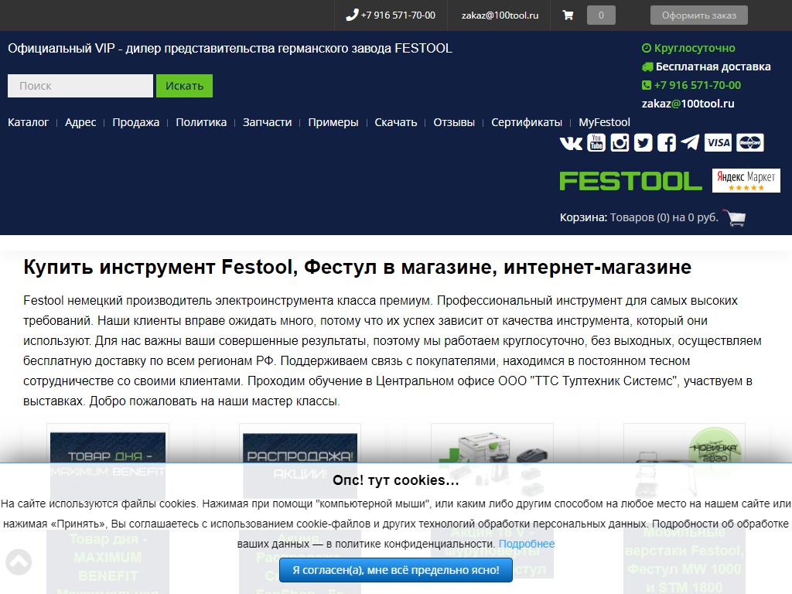
Task: Click the green Festool logo
Action: 630,181
